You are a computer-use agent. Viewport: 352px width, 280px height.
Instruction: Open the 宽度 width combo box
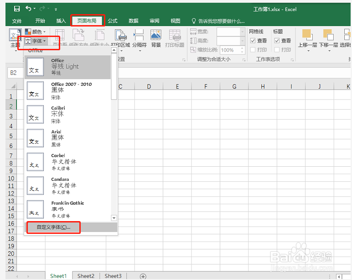231,32
